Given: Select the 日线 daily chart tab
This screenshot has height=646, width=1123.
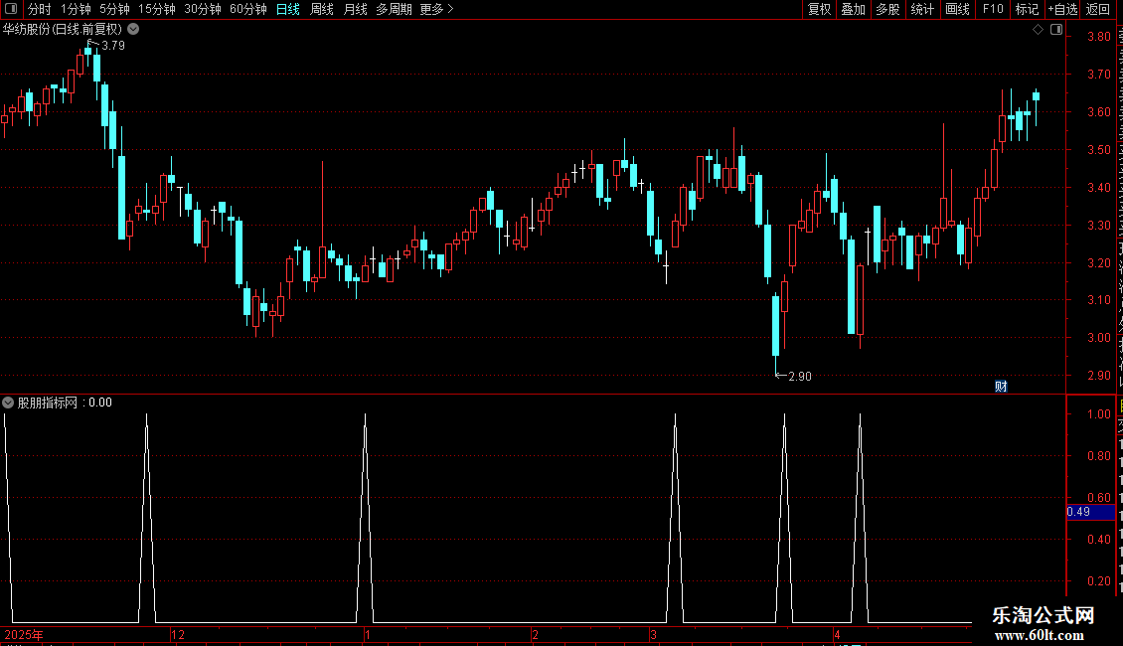Looking at the screenshot, I should click(288, 9).
